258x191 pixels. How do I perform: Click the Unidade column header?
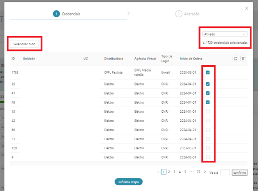29,59
